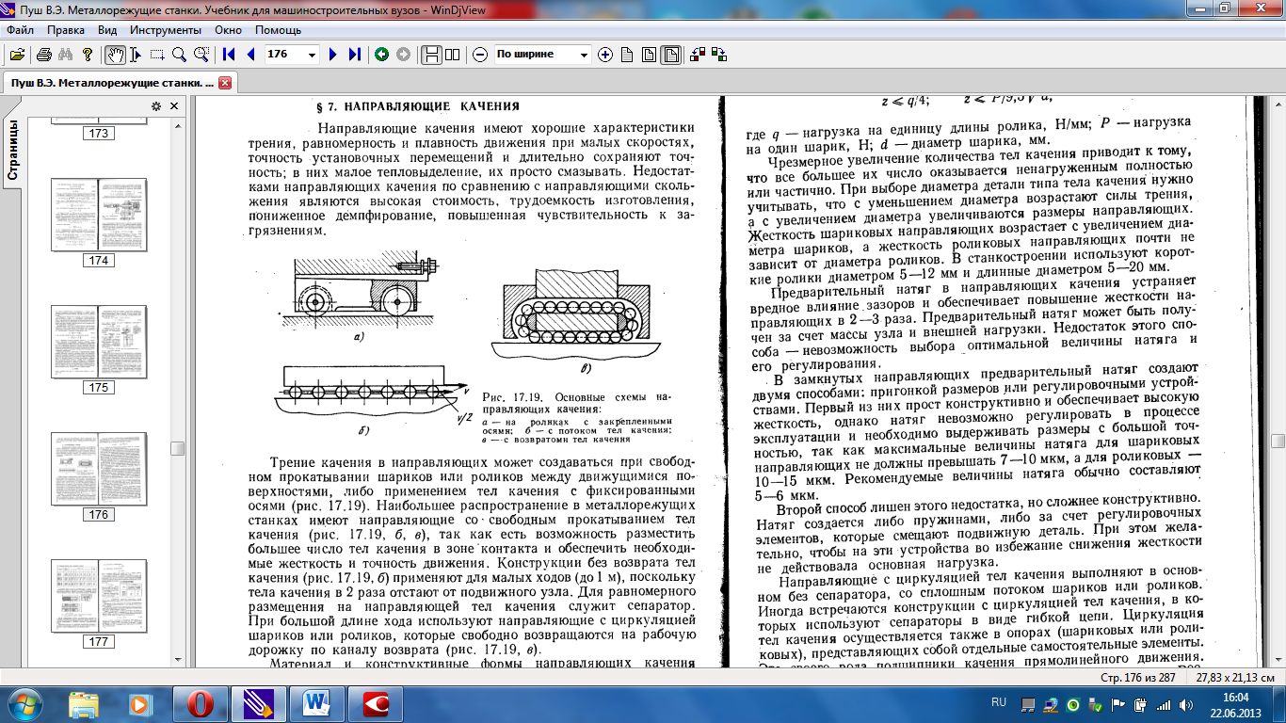Open the Правка menu

pyautogui.click(x=65, y=30)
